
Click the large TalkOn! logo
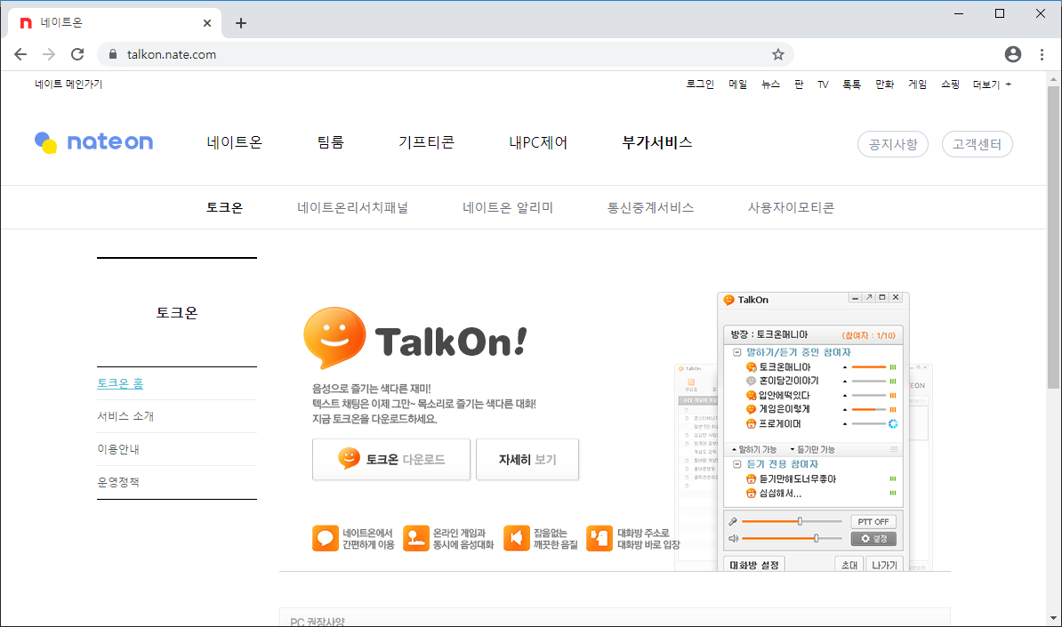tap(415, 338)
